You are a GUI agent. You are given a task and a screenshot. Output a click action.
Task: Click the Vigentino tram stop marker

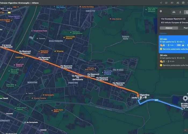pos(138,95)
